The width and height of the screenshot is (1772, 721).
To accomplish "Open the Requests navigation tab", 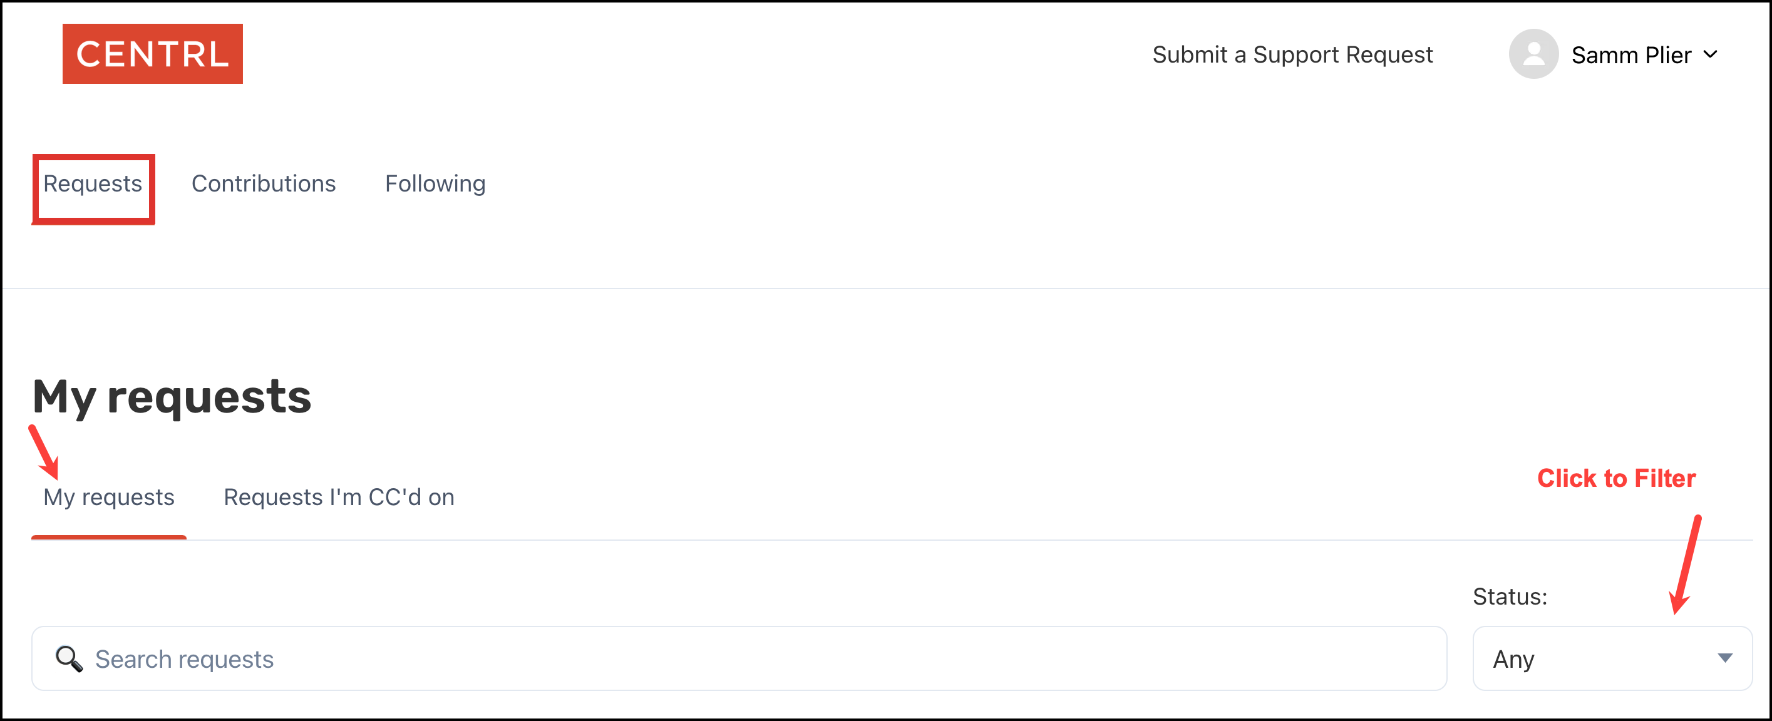I will tap(93, 183).
